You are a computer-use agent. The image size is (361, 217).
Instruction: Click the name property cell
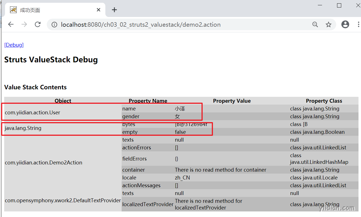point(148,108)
